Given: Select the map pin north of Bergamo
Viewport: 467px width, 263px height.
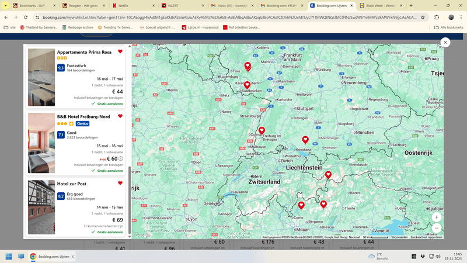Looking at the screenshot, I should coord(323,204).
